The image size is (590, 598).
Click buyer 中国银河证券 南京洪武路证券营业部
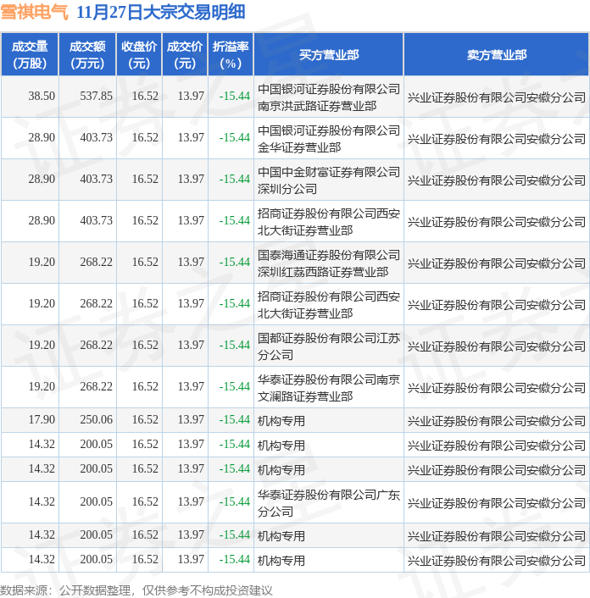(x=329, y=97)
